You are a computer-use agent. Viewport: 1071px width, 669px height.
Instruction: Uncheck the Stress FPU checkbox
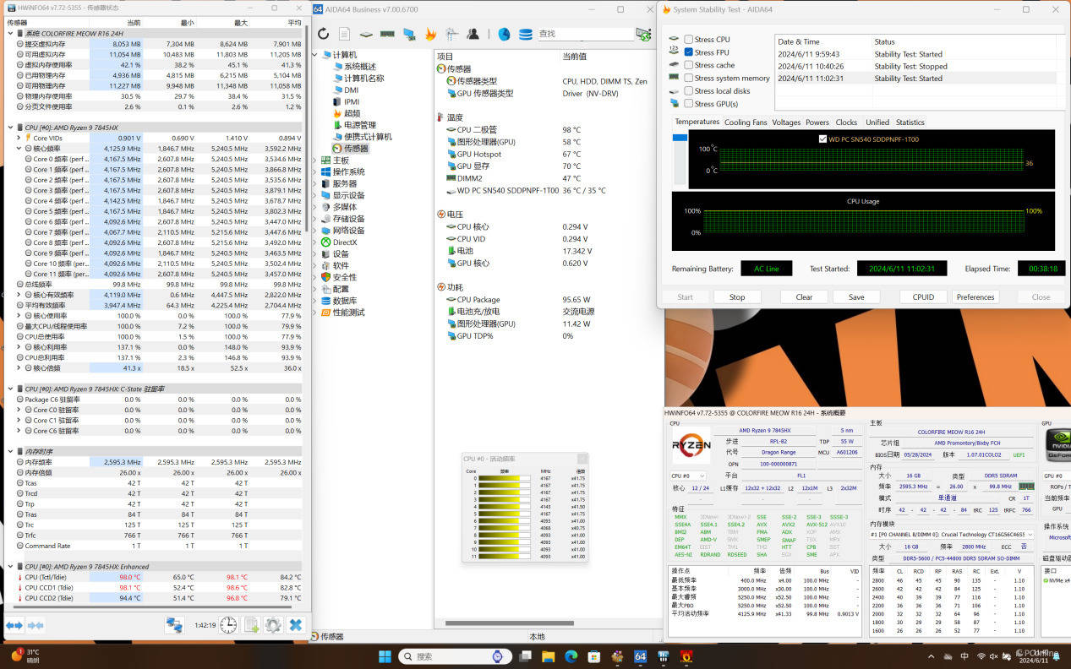point(688,52)
